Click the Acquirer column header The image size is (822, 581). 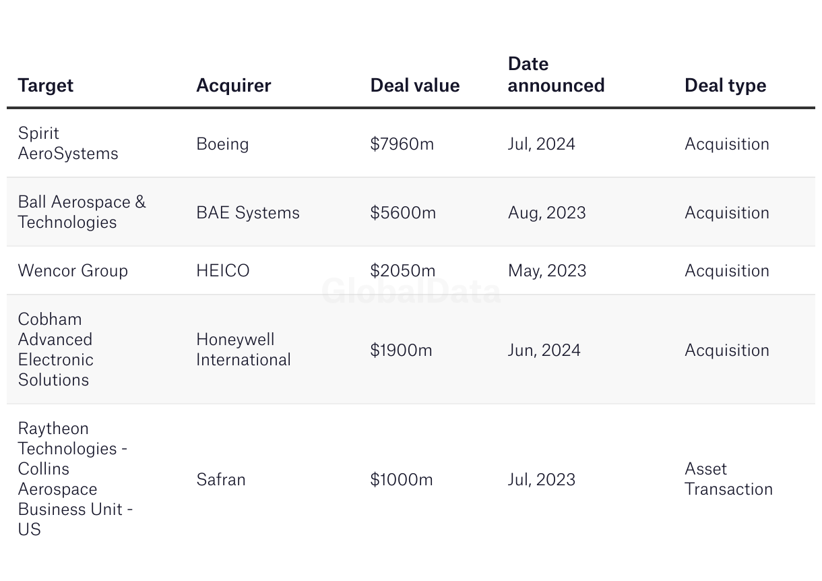click(233, 86)
